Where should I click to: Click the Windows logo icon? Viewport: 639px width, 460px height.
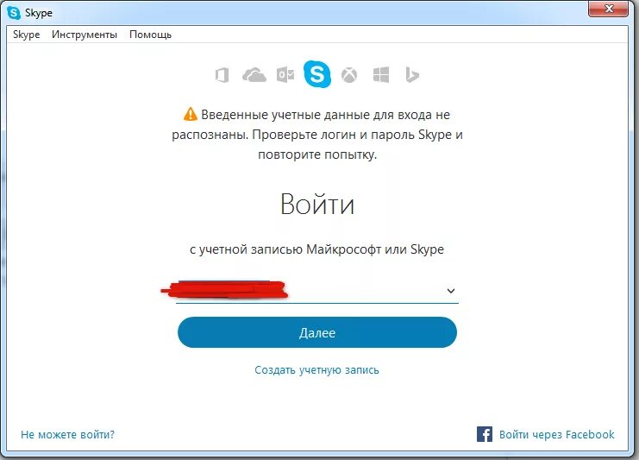pyautogui.click(x=381, y=75)
